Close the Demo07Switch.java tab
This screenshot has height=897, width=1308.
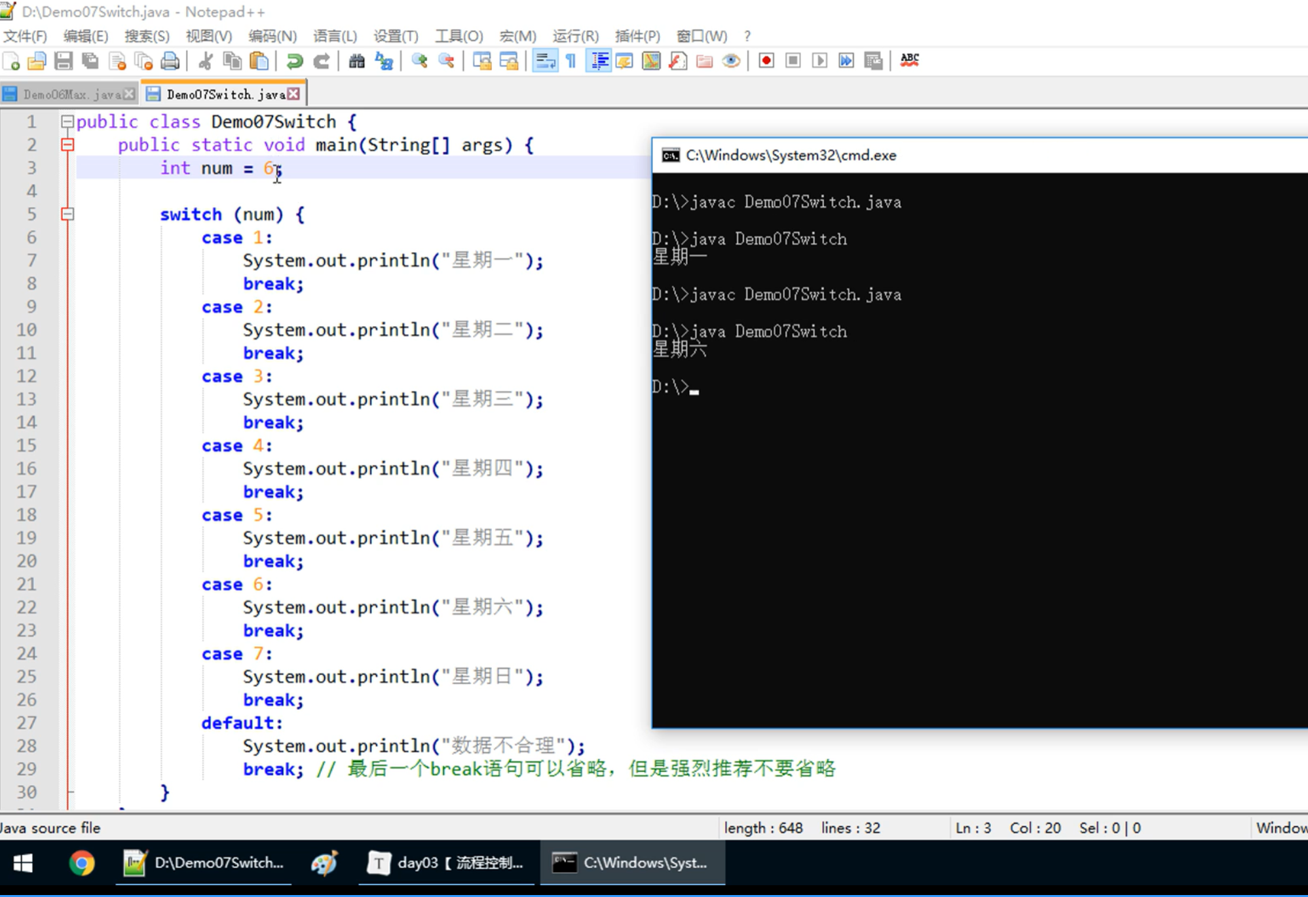294,94
